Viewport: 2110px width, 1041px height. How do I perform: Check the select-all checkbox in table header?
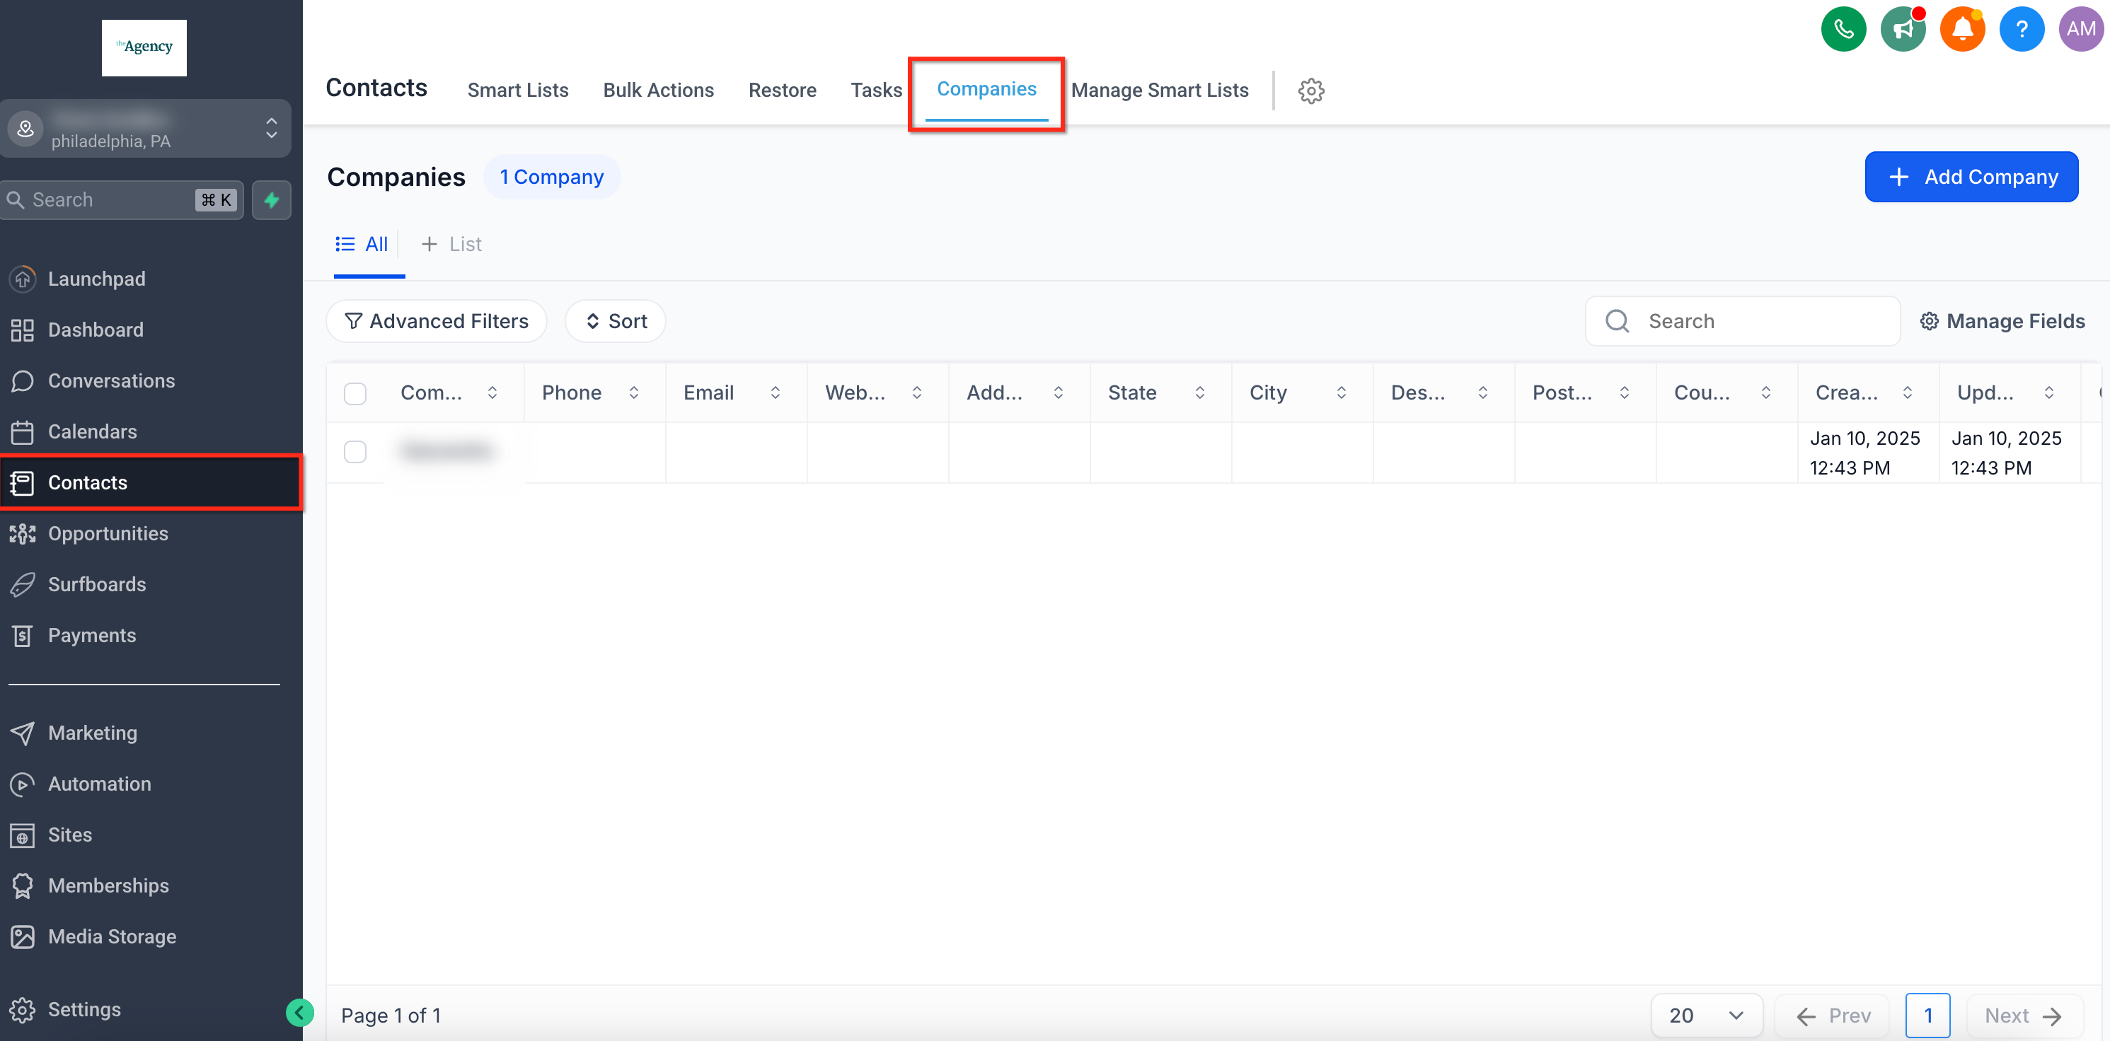[354, 394]
